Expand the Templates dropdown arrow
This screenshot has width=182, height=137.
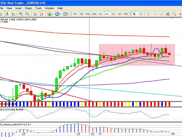[68, 14]
